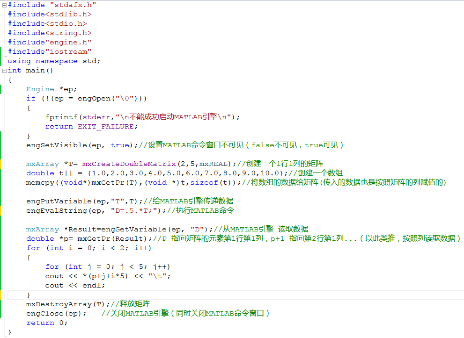The width and height of the screenshot is (464, 338).
Task: Click the #include<string.h> line
Action: (x=50, y=33)
